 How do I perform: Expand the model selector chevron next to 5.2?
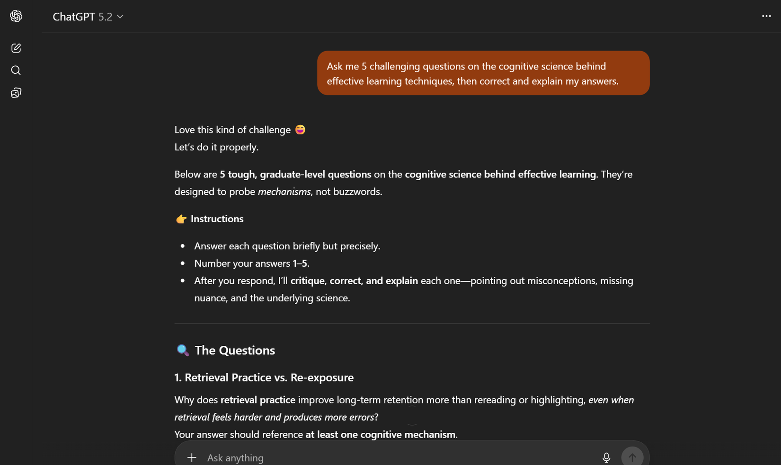(x=120, y=17)
